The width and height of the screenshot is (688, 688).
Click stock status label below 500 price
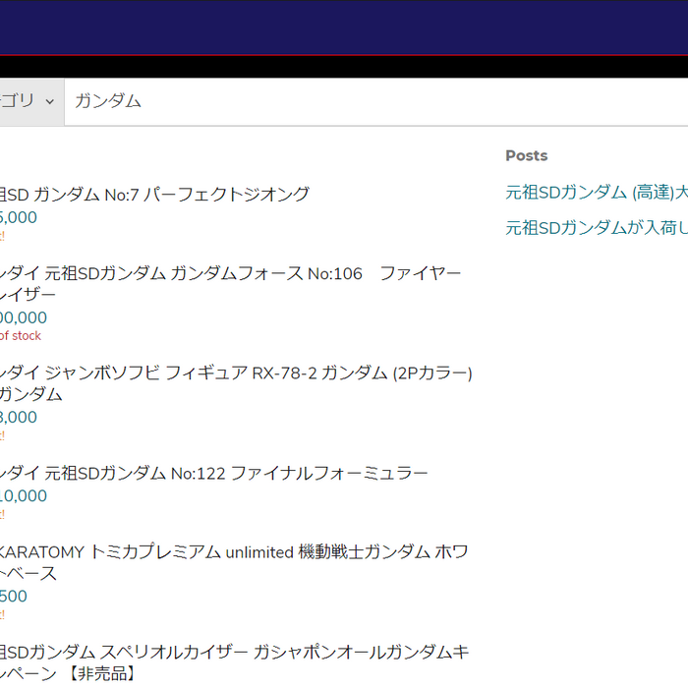(3, 614)
